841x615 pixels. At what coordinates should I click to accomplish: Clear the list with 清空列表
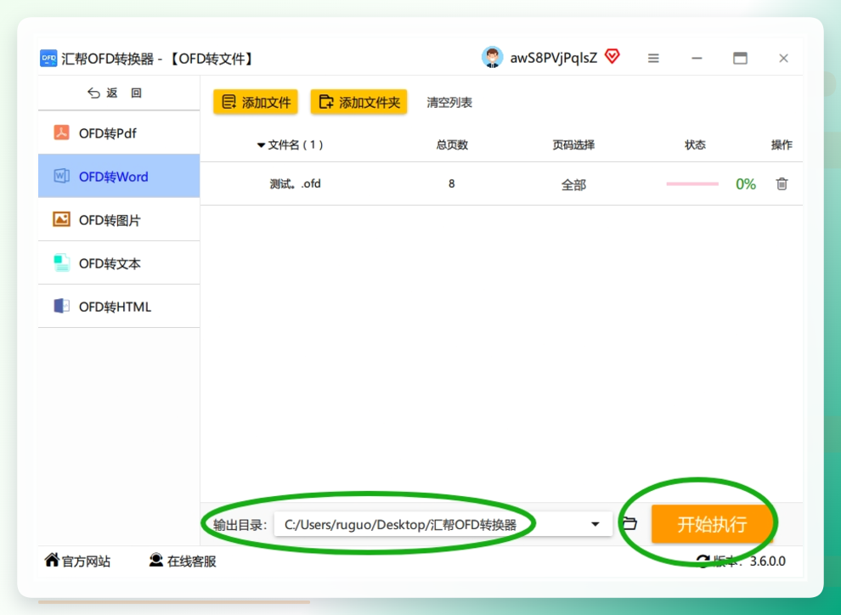click(x=449, y=103)
